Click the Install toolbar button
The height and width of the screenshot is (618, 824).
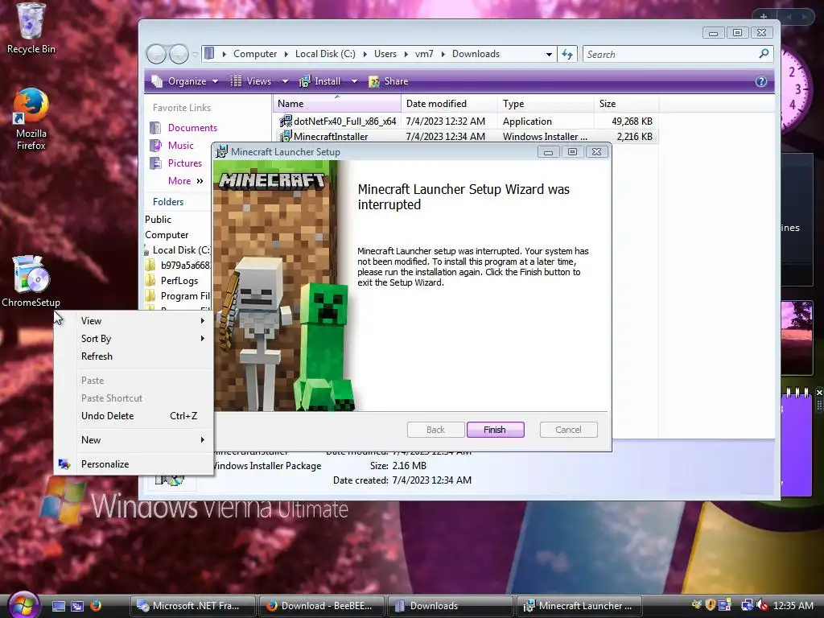point(320,81)
